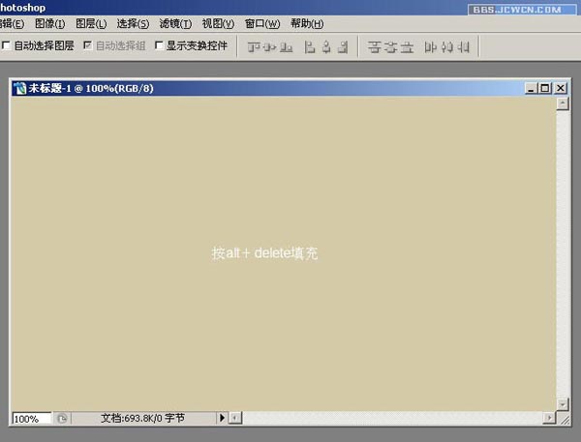Click the align bottom edges icon

click(287, 45)
